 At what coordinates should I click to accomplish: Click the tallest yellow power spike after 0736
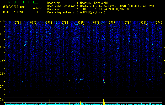(103, 102)
